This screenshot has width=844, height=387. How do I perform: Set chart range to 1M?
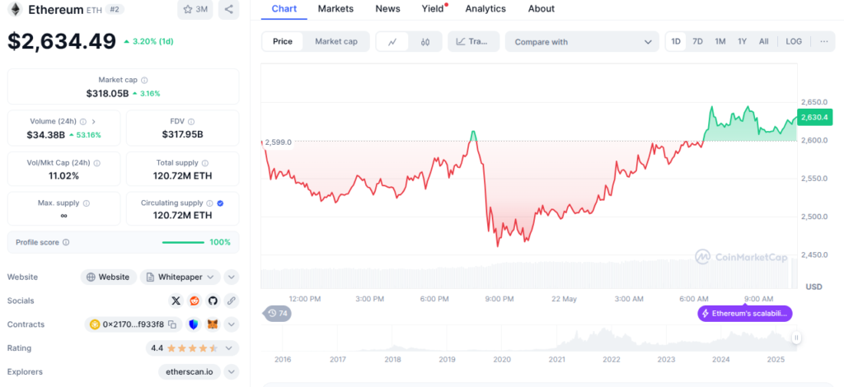(720, 41)
